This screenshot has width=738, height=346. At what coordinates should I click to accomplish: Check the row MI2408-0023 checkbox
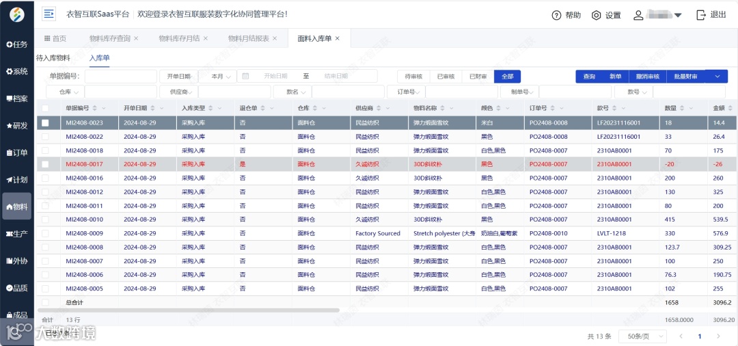coord(45,123)
